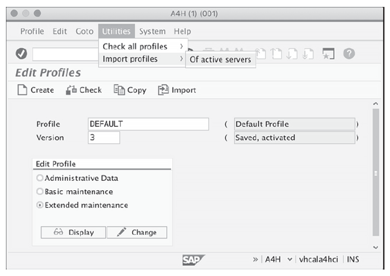Select the Extended maintenance radio button
390x276 pixels.
pos(40,205)
